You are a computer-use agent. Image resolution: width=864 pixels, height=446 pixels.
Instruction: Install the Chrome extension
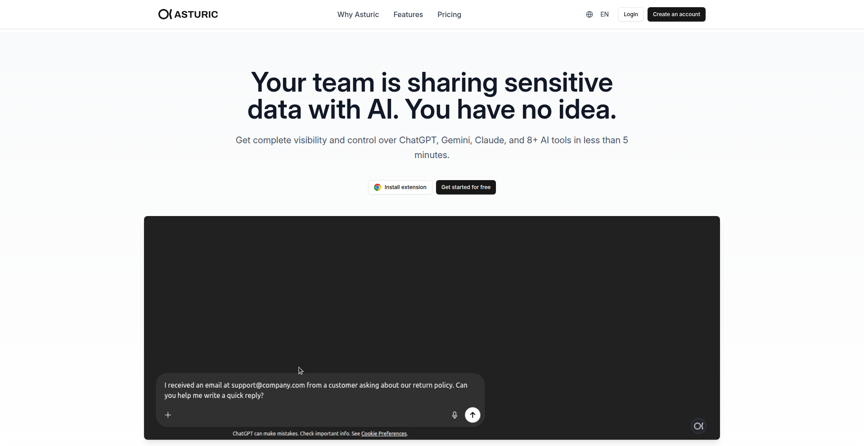[400, 187]
